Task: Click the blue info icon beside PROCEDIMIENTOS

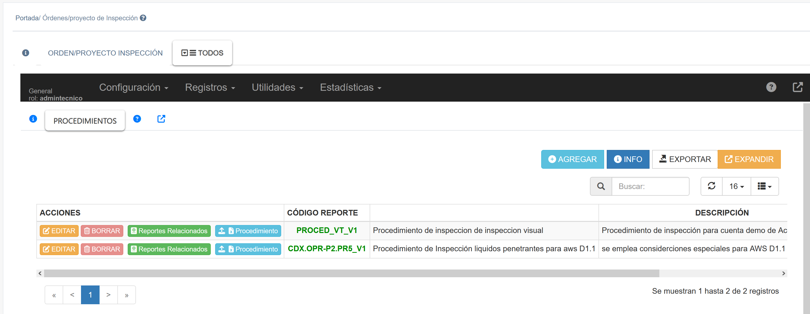Action: click(x=33, y=119)
